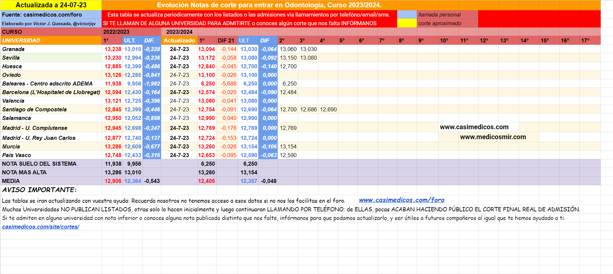The height and width of the screenshot is (274, 613).
Task: Open the www.casimedicos.com/foro link
Action: (401, 200)
